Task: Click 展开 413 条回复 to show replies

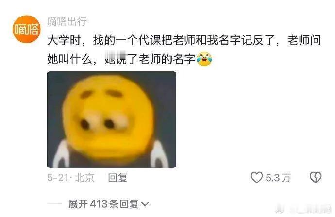Action: coord(109,204)
